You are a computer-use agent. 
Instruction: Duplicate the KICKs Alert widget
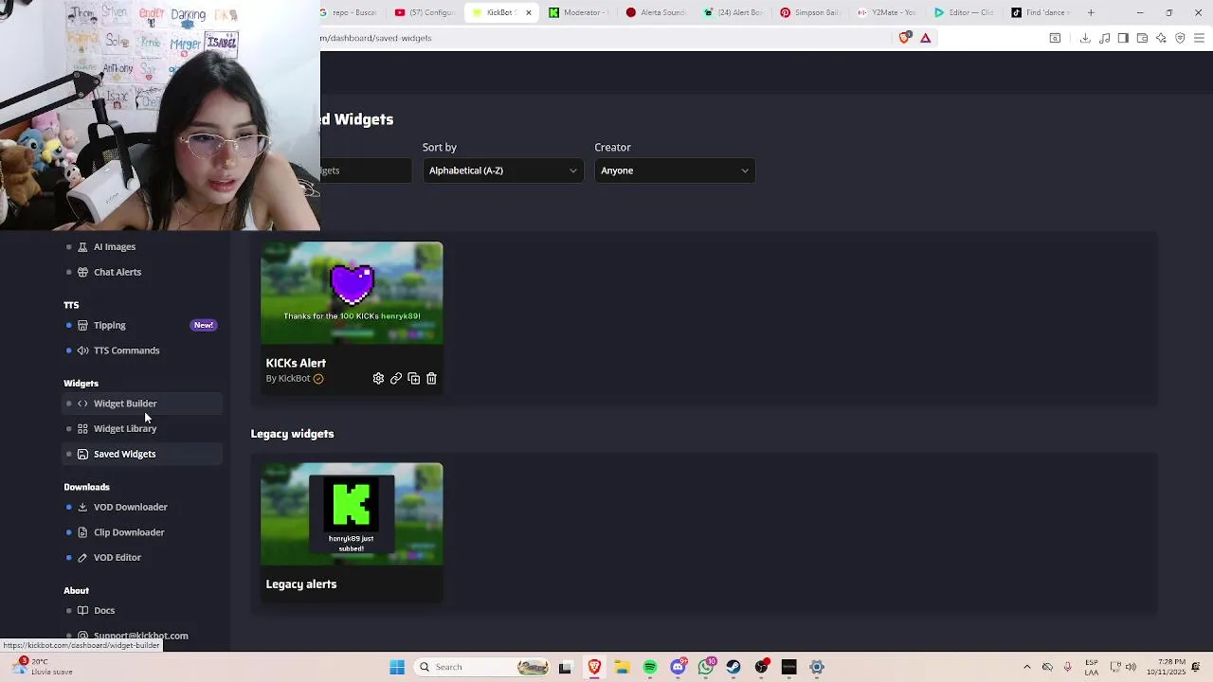click(x=413, y=379)
